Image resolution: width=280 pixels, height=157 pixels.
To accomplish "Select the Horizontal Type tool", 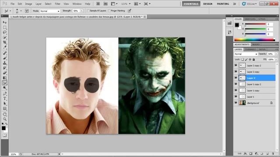I will point(5,99).
